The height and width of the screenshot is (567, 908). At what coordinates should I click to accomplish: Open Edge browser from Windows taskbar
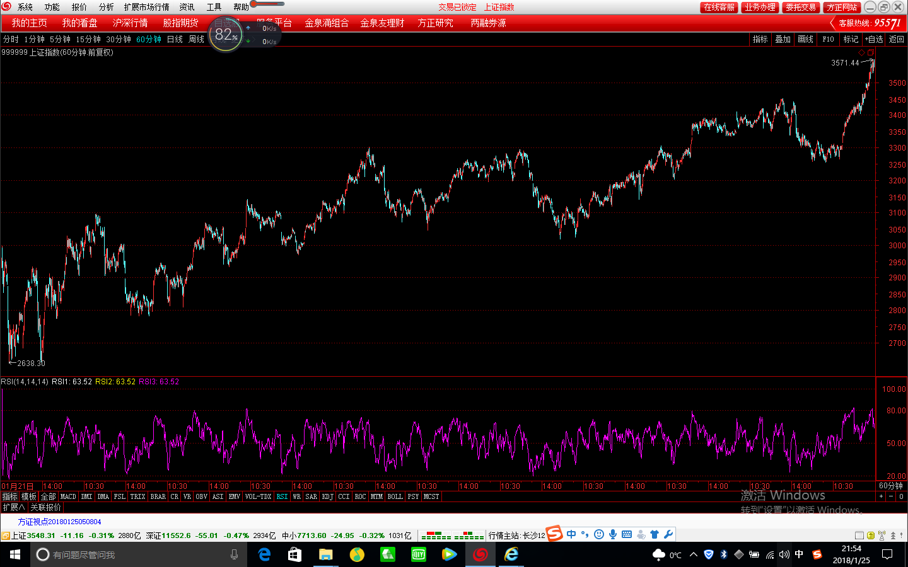coord(265,554)
